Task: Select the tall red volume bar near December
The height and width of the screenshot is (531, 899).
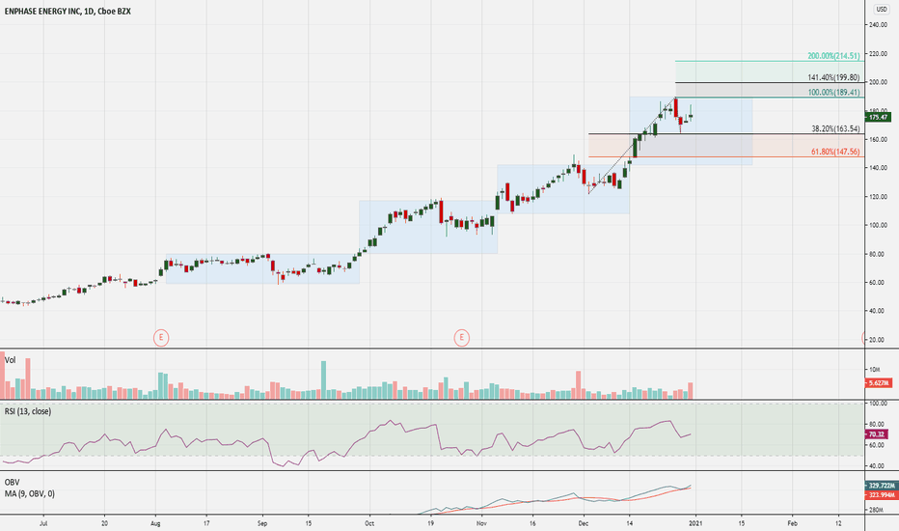Action: 579,384
